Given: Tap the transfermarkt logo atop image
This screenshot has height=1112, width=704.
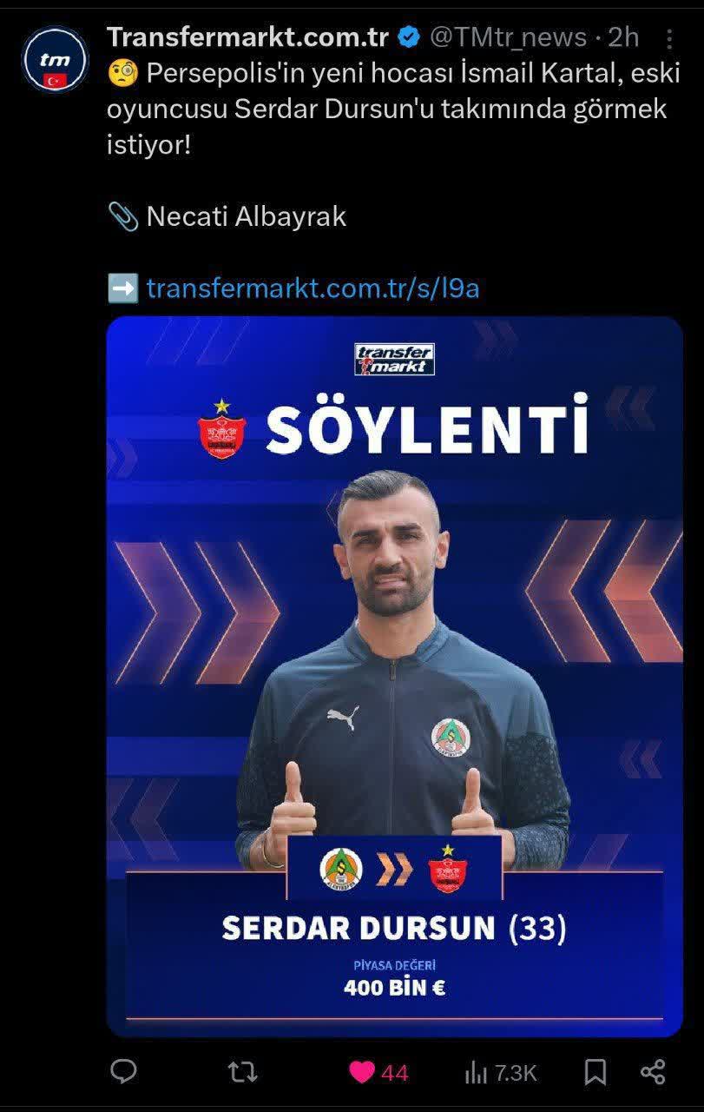Looking at the screenshot, I should tap(395, 359).
